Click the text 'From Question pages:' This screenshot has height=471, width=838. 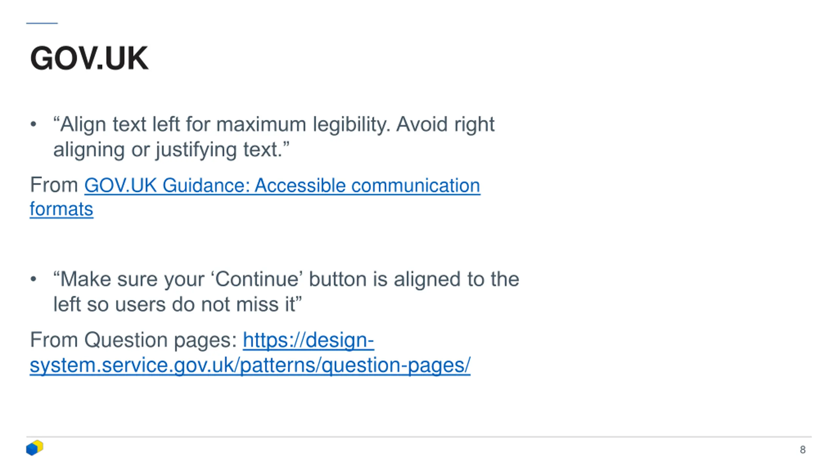pyautogui.click(x=134, y=340)
